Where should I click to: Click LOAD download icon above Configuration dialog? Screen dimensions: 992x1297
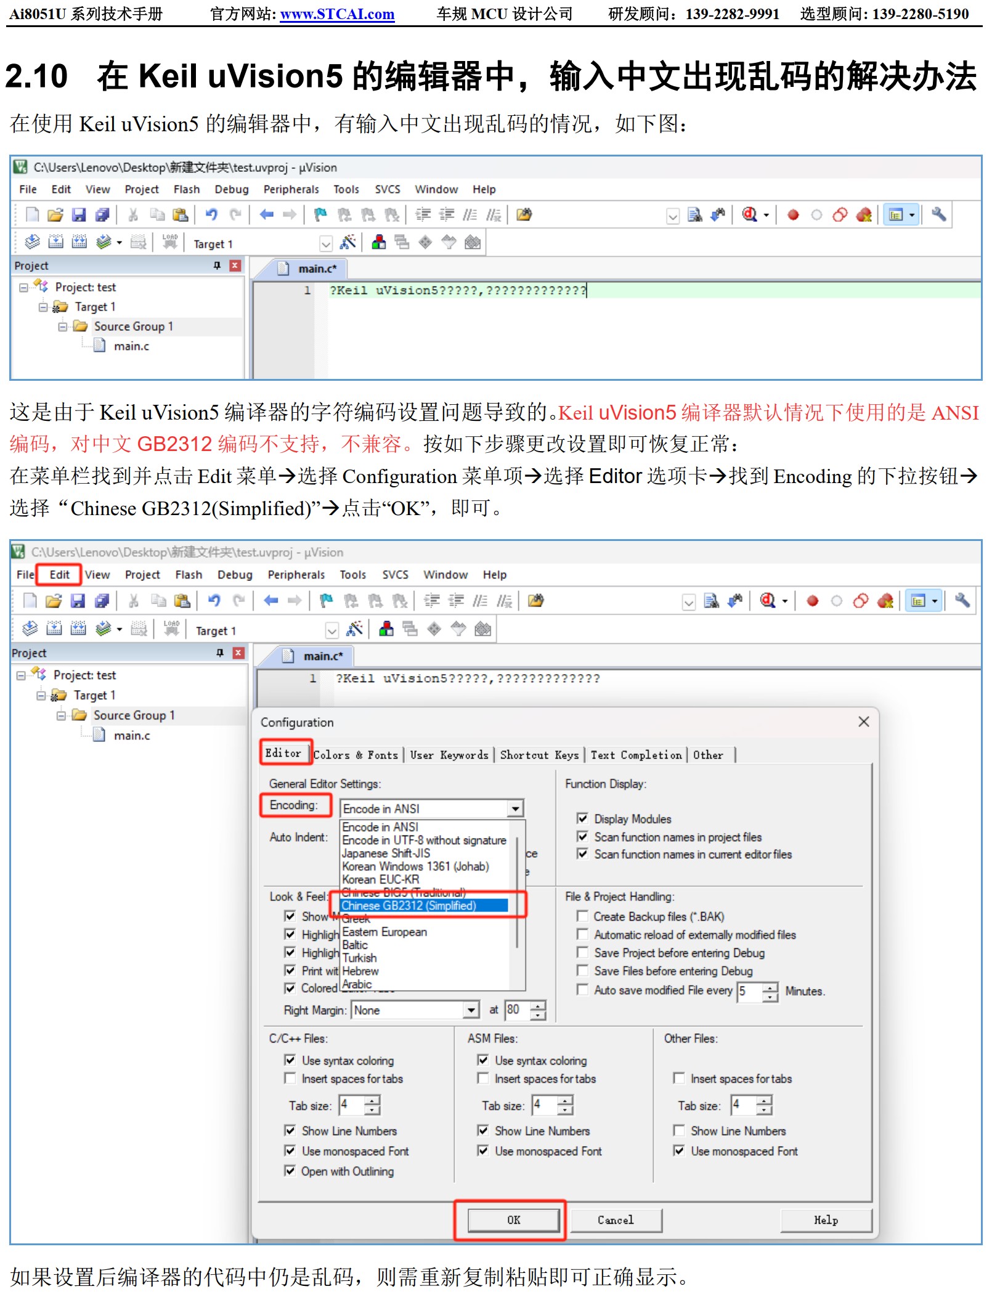(171, 629)
